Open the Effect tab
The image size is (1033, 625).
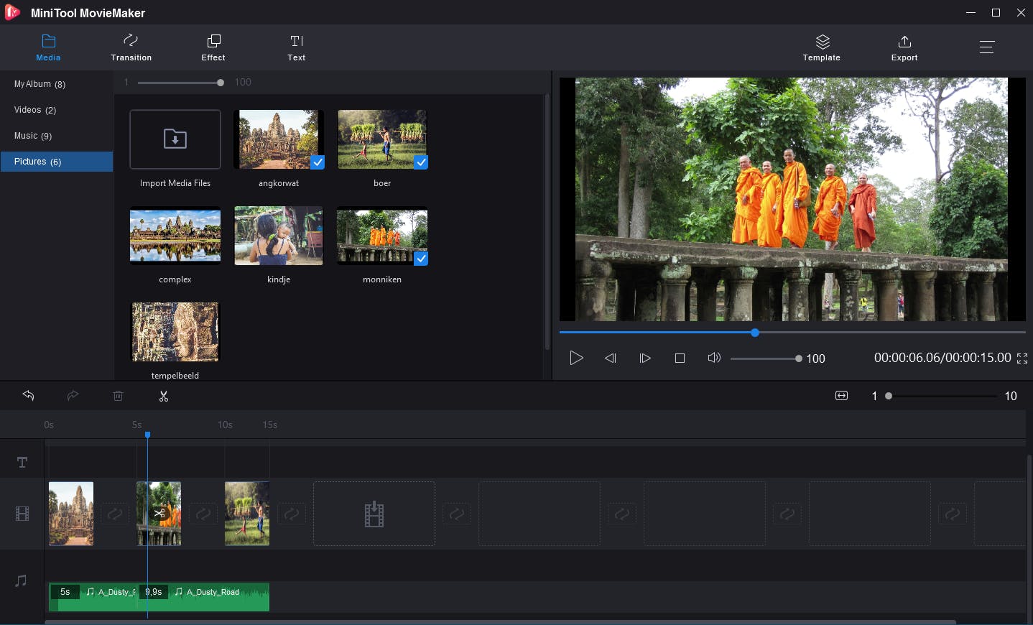point(213,47)
